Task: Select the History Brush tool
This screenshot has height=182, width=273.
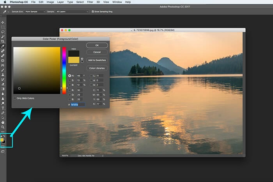Action: (x=3, y=80)
